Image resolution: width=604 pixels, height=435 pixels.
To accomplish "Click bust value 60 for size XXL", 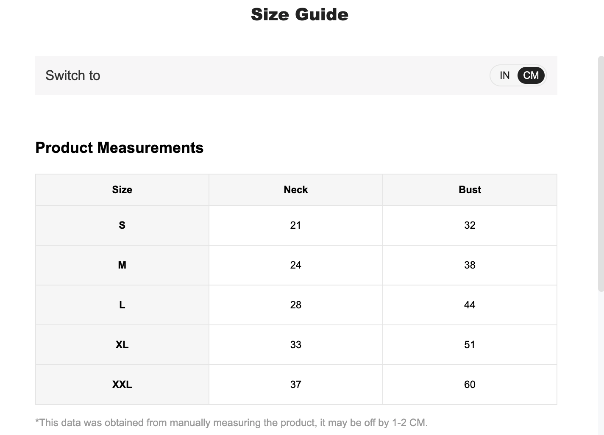I will (x=470, y=385).
